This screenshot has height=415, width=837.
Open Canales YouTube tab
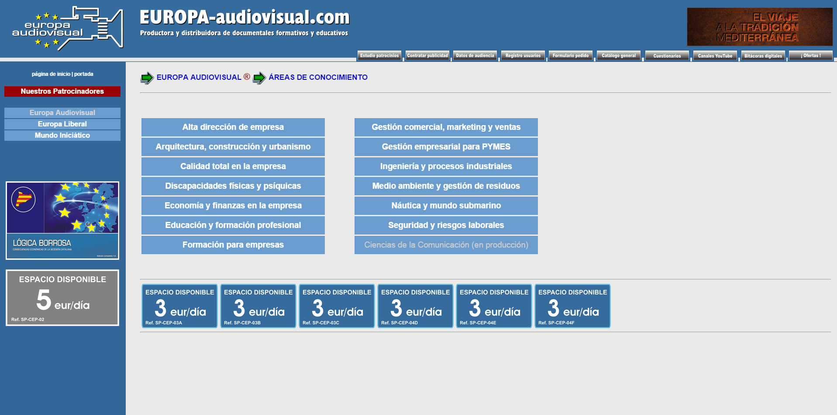pos(715,56)
